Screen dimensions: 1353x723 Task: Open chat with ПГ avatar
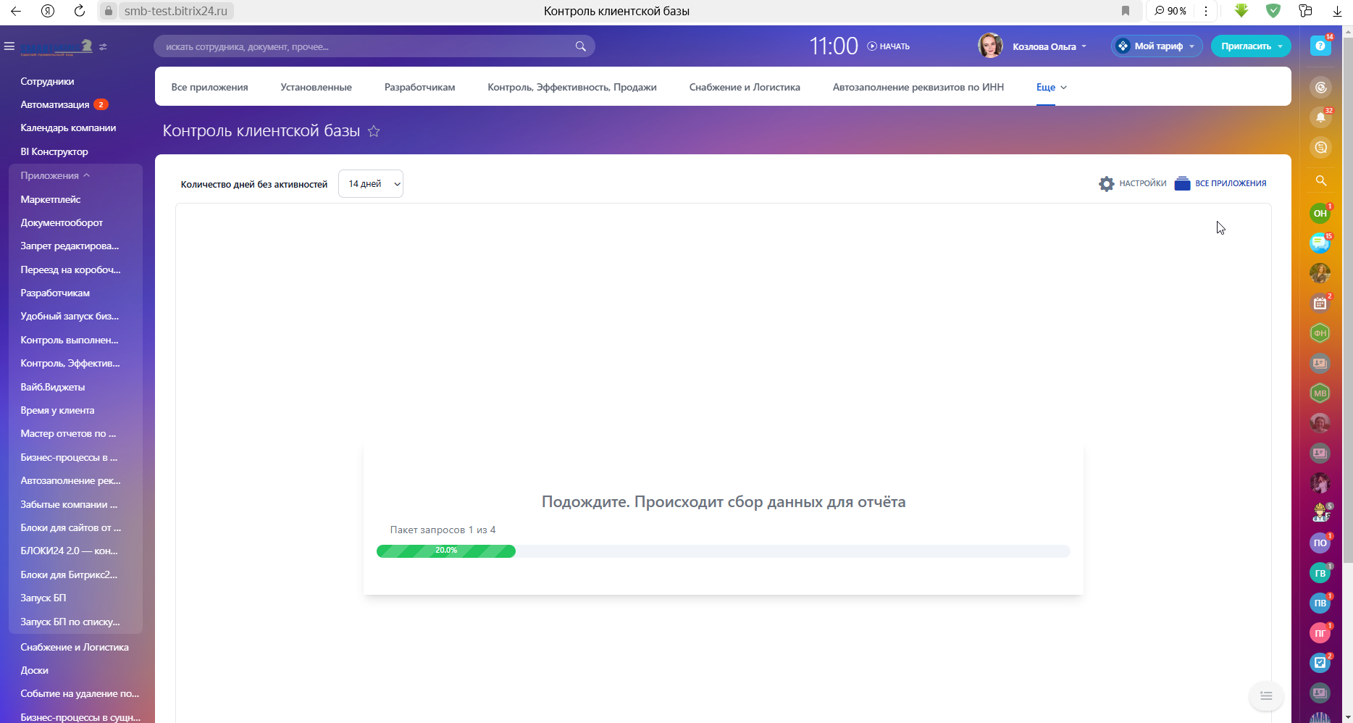pos(1320,633)
